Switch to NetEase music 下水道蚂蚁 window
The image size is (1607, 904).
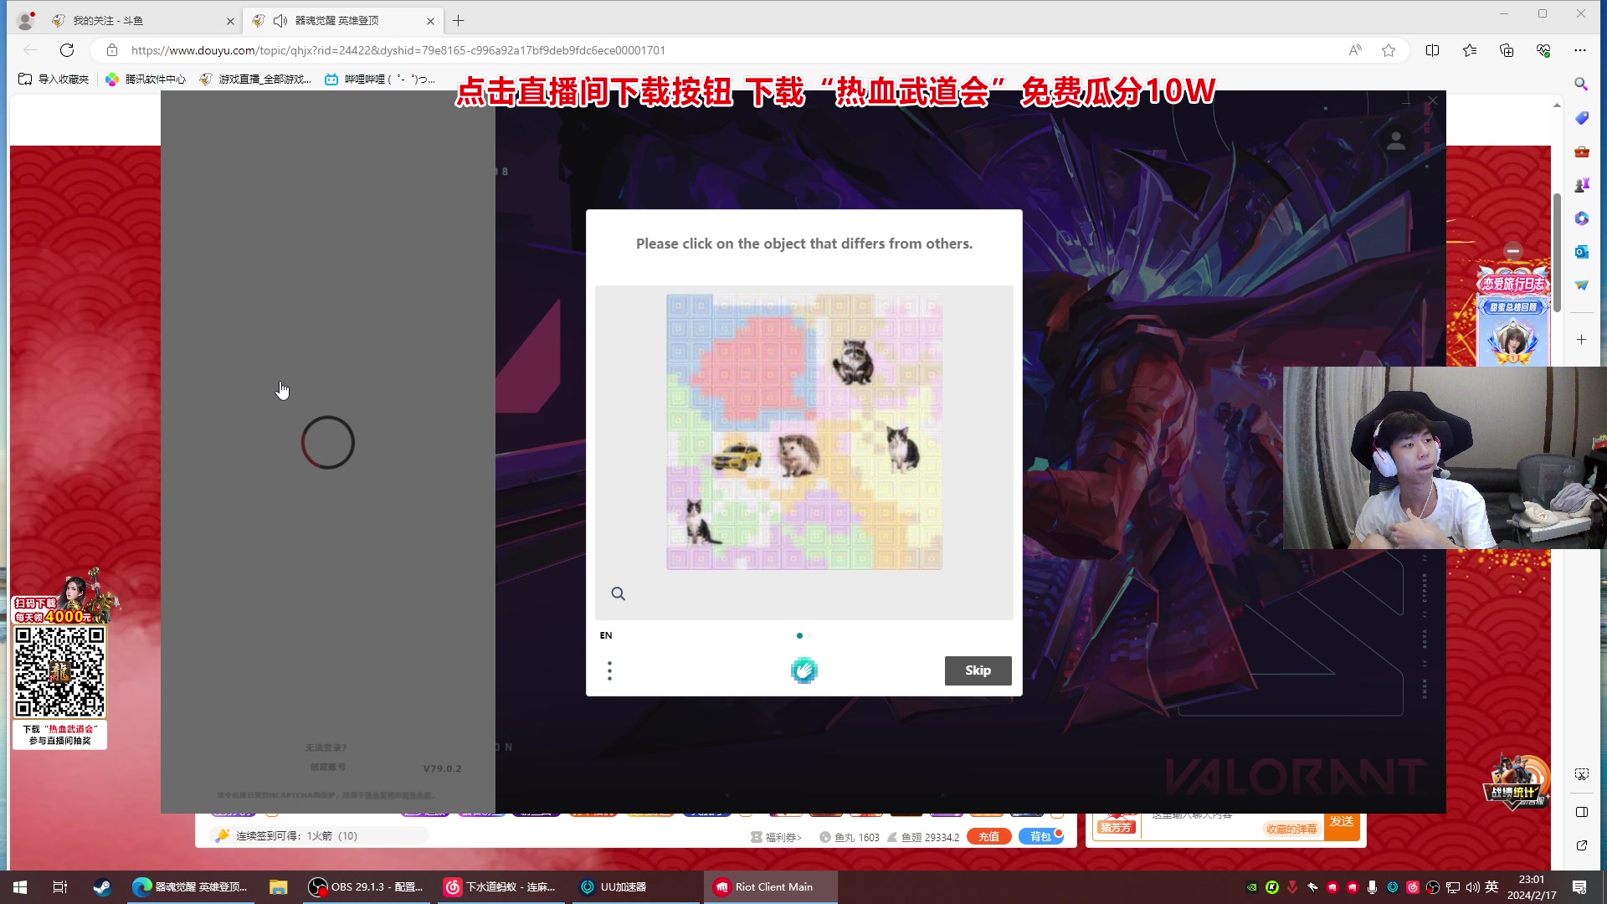coord(501,887)
